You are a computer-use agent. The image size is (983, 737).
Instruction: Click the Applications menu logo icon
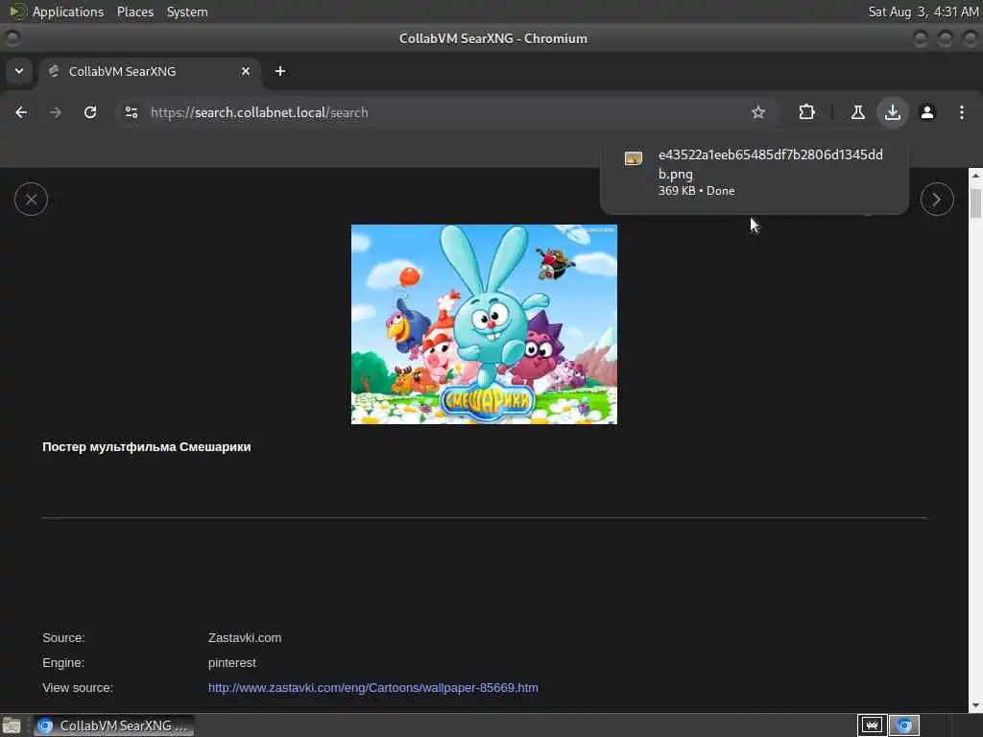(17, 12)
